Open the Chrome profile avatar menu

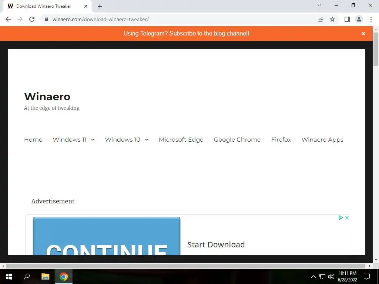point(359,19)
